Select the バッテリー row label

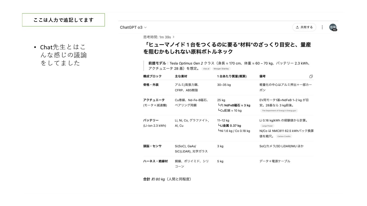pyautogui.click(x=151, y=120)
